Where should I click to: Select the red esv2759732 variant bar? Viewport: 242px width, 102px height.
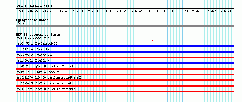point(125,57)
